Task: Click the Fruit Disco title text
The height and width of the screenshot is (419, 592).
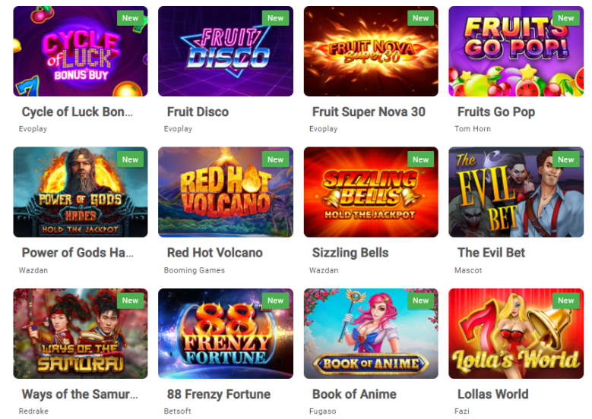Action: (198, 112)
